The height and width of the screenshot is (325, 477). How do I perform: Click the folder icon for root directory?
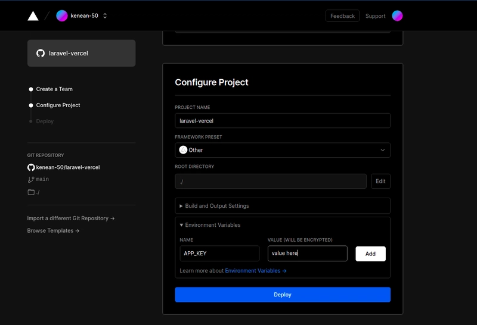click(31, 192)
